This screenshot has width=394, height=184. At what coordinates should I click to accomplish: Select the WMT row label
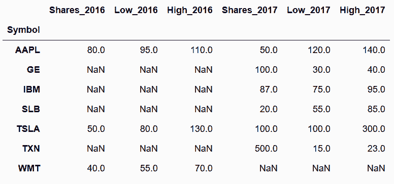tap(29, 168)
